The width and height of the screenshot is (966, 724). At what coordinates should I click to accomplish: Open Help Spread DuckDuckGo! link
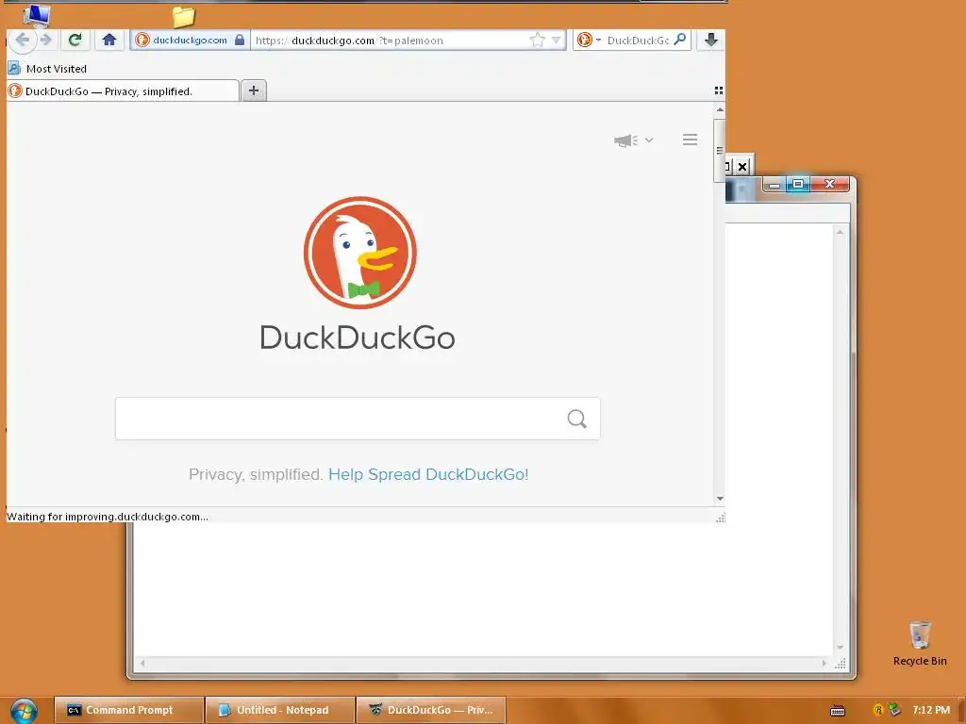428,474
